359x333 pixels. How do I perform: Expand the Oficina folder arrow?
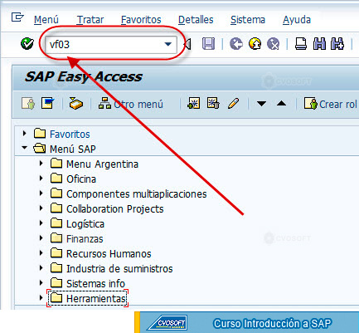click(41, 179)
